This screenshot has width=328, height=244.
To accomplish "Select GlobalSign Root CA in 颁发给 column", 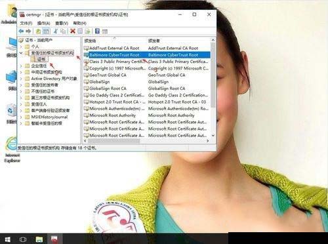I will pyautogui.click(x=108, y=89).
